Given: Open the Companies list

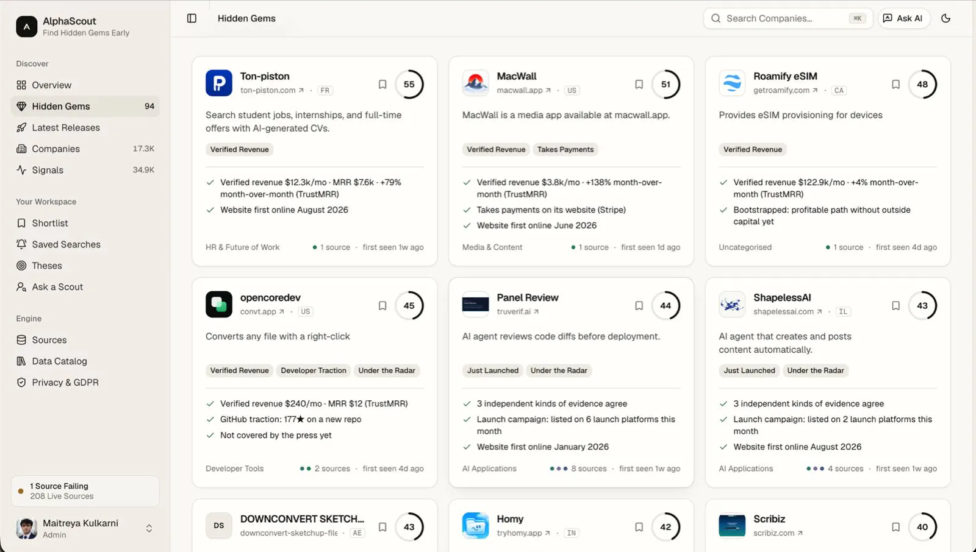Looking at the screenshot, I should (85, 149).
